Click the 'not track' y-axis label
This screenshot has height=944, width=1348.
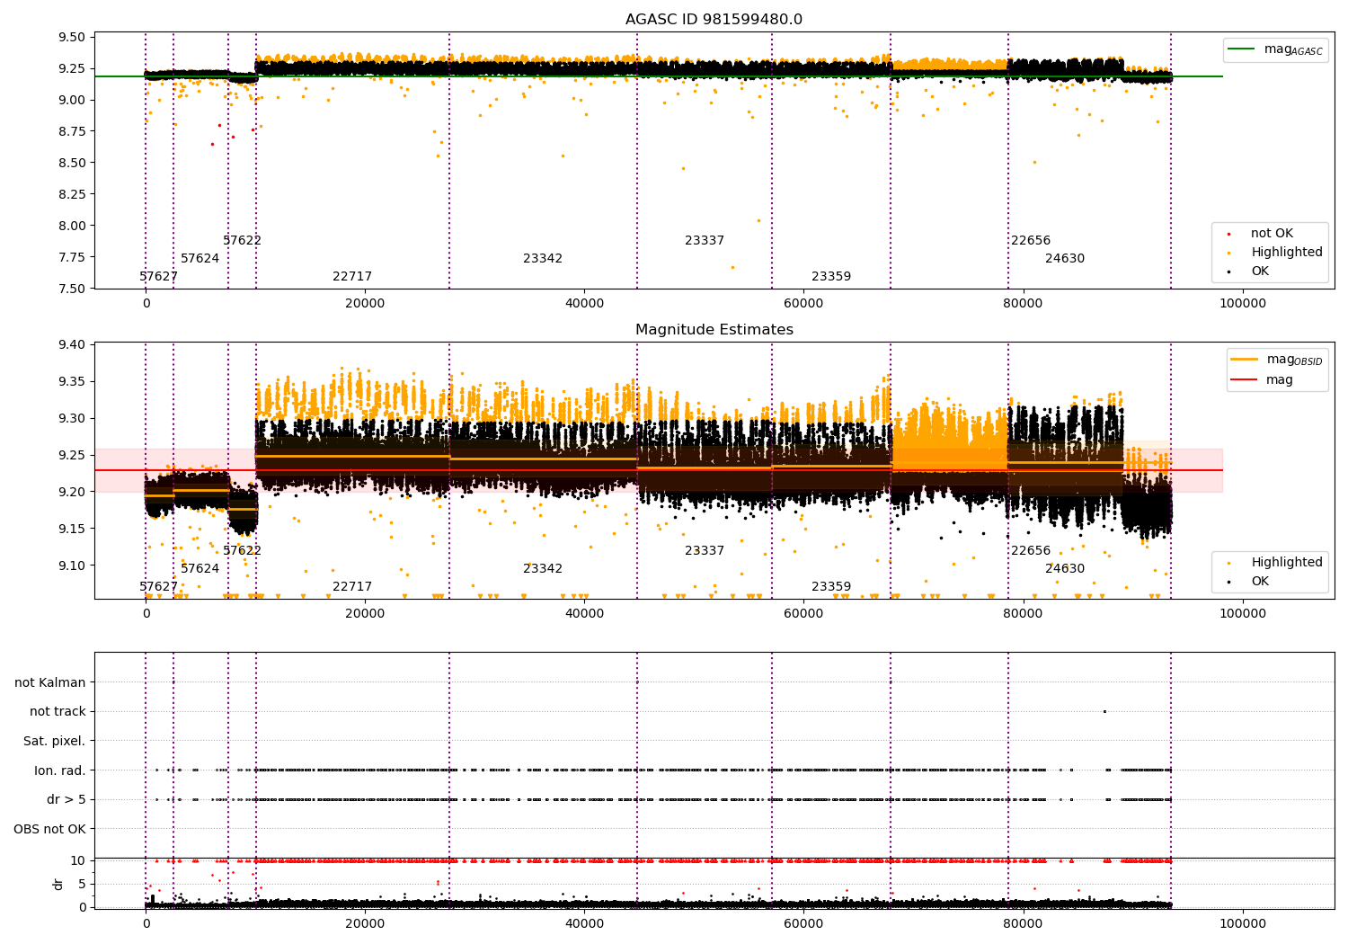coord(58,711)
